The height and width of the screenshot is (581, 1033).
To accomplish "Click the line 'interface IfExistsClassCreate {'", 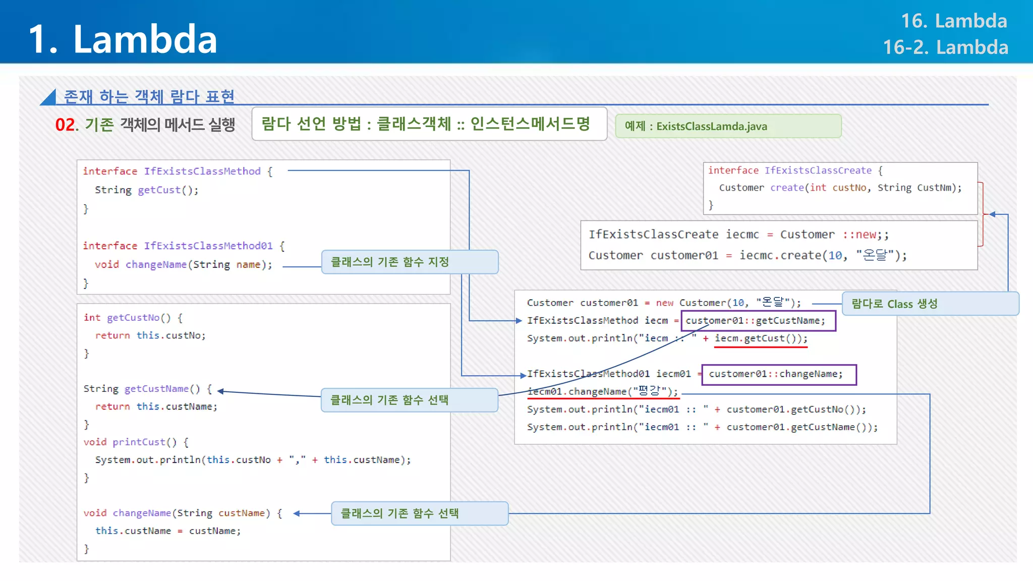I will (x=795, y=170).
